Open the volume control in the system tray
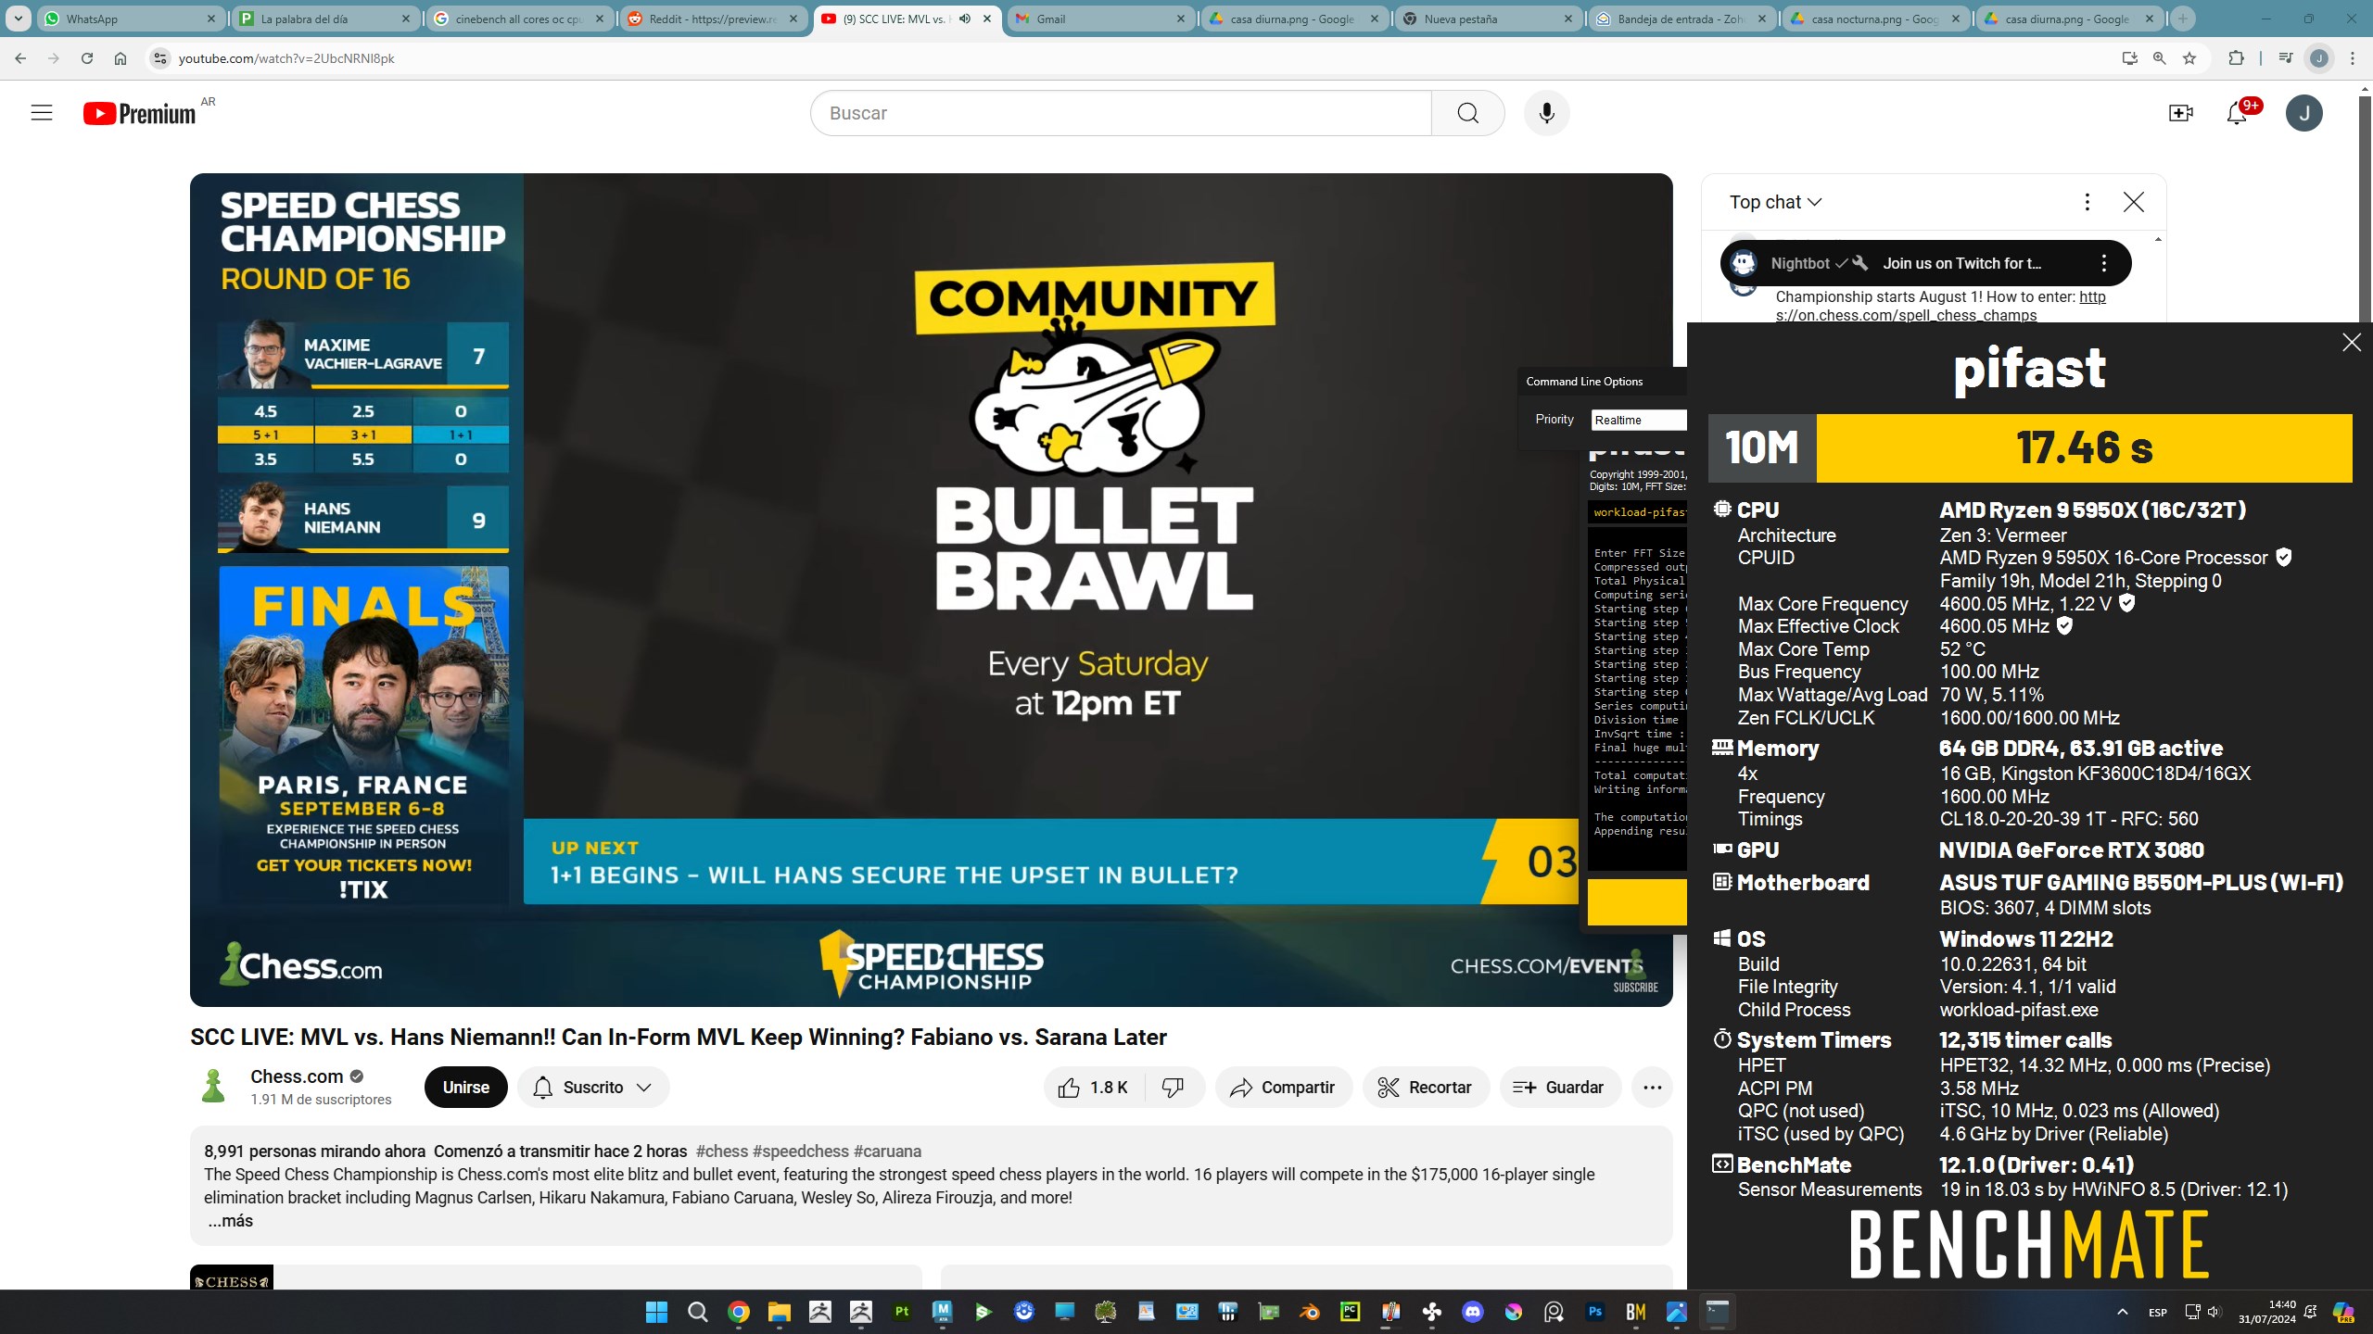2373x1334 pixels. tap(2214, 1312)
